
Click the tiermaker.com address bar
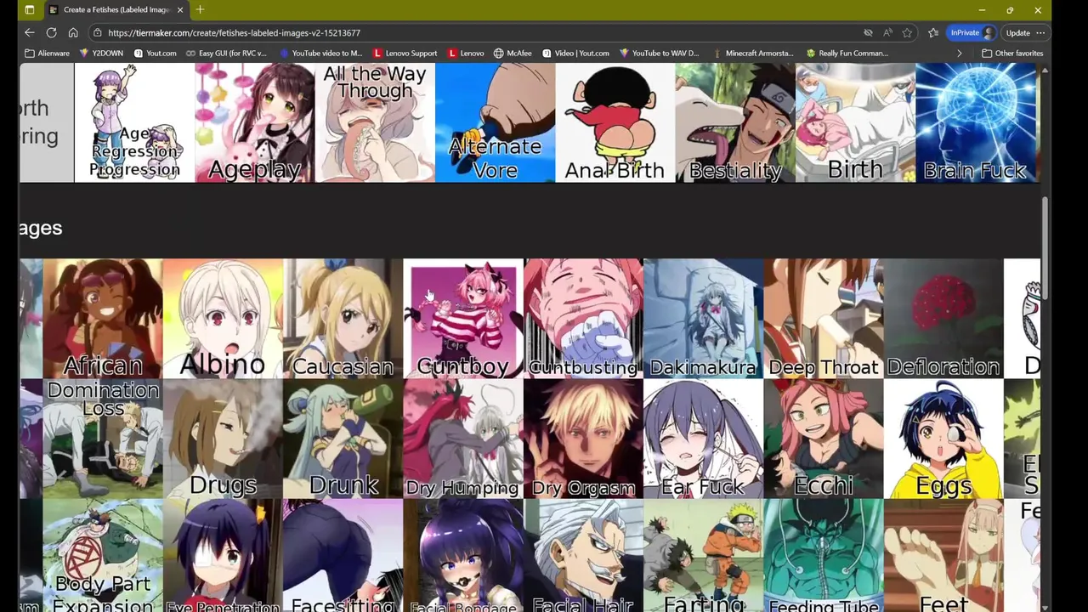[x=476, y=33]
